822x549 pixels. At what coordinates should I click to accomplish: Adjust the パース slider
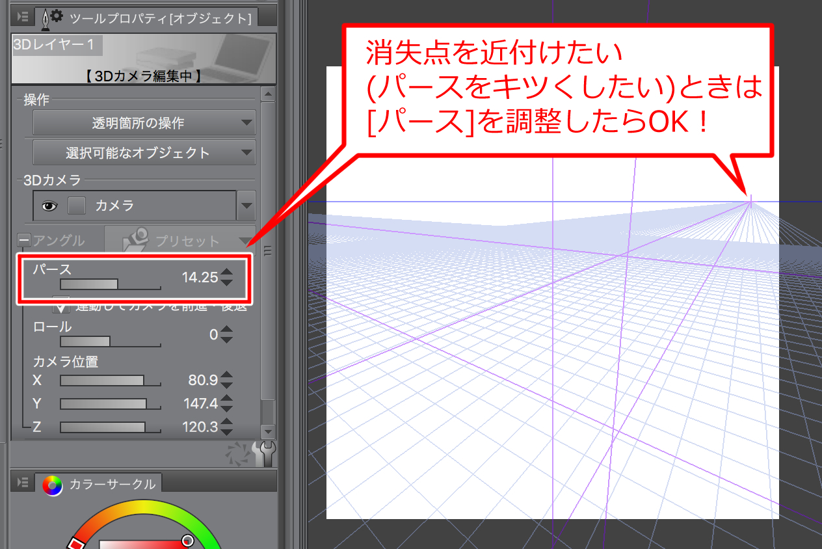[x=110, y=284]
